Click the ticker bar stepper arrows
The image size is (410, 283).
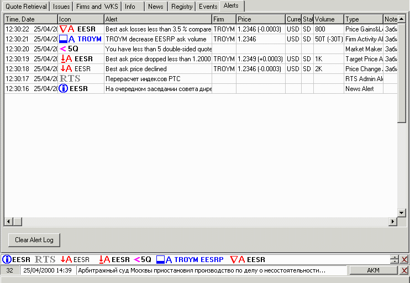[395, 259]
